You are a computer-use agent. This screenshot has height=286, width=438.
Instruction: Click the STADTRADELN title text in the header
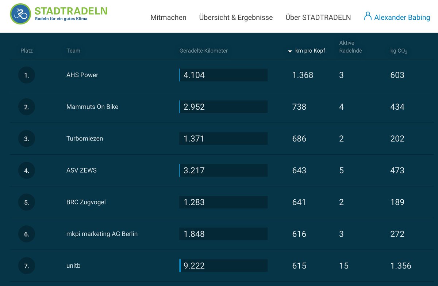[x=71, y=11]
